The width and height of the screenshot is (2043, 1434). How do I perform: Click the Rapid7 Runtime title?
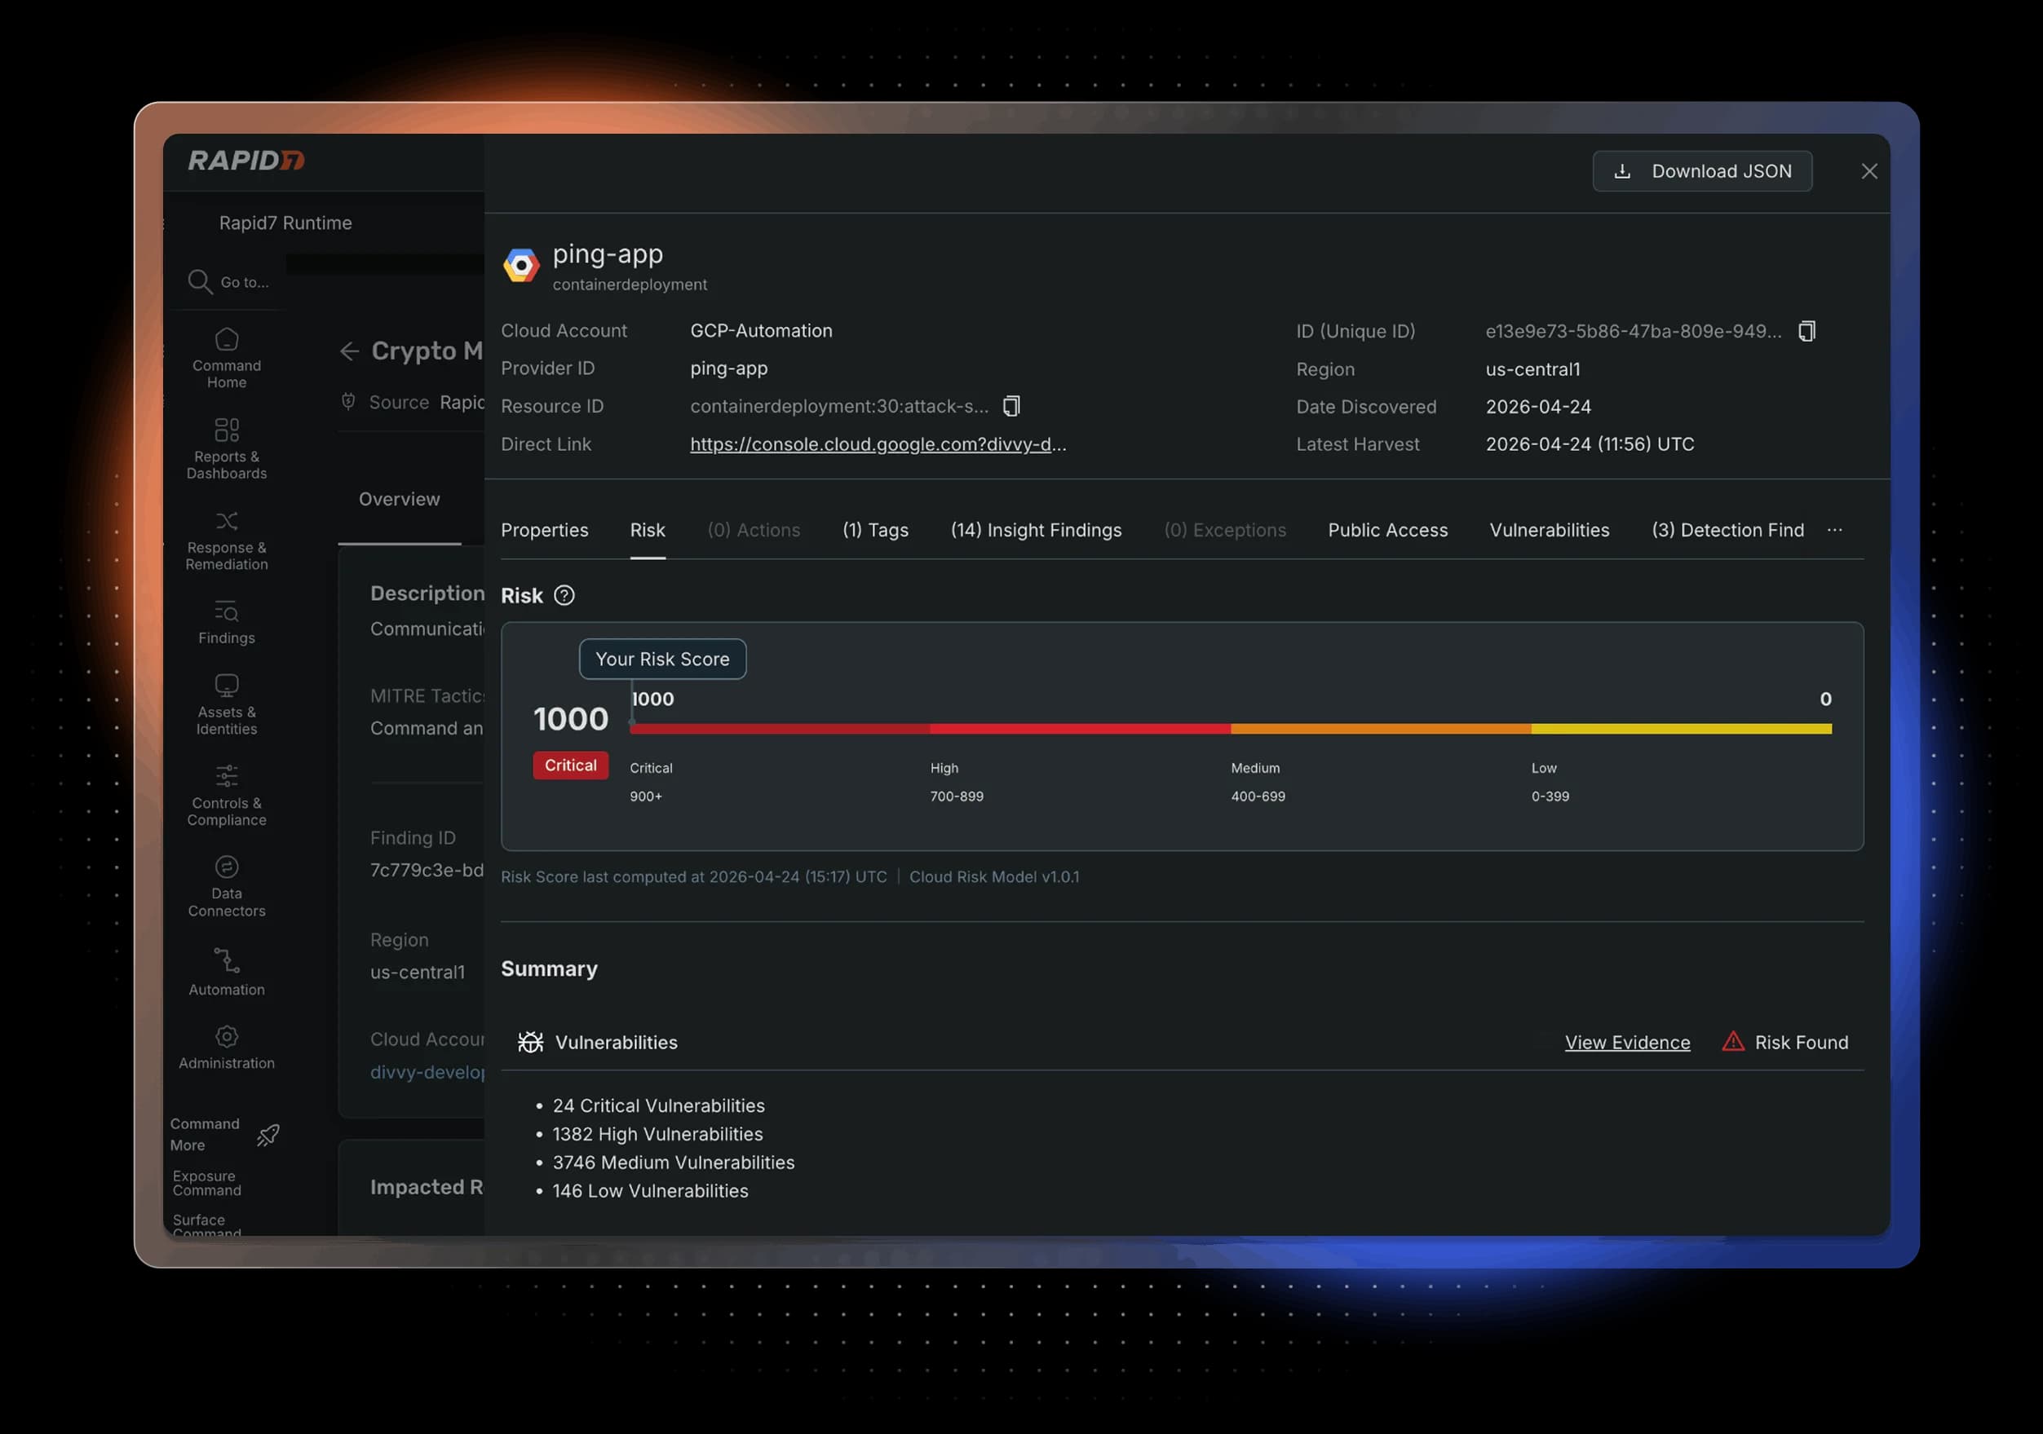coord(285,223)
